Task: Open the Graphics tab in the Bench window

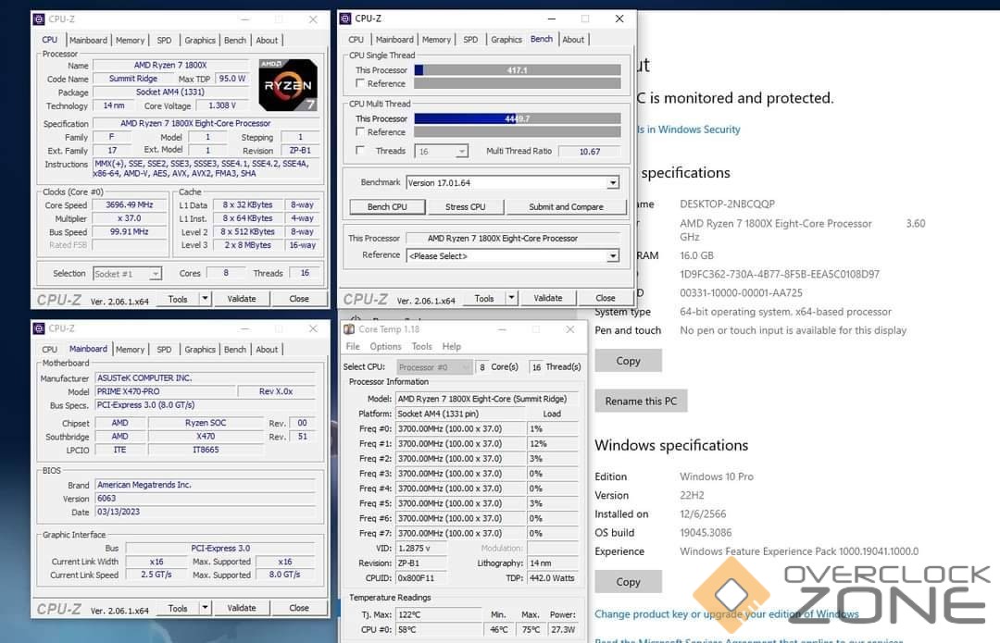Action: (x=506, y=40)
